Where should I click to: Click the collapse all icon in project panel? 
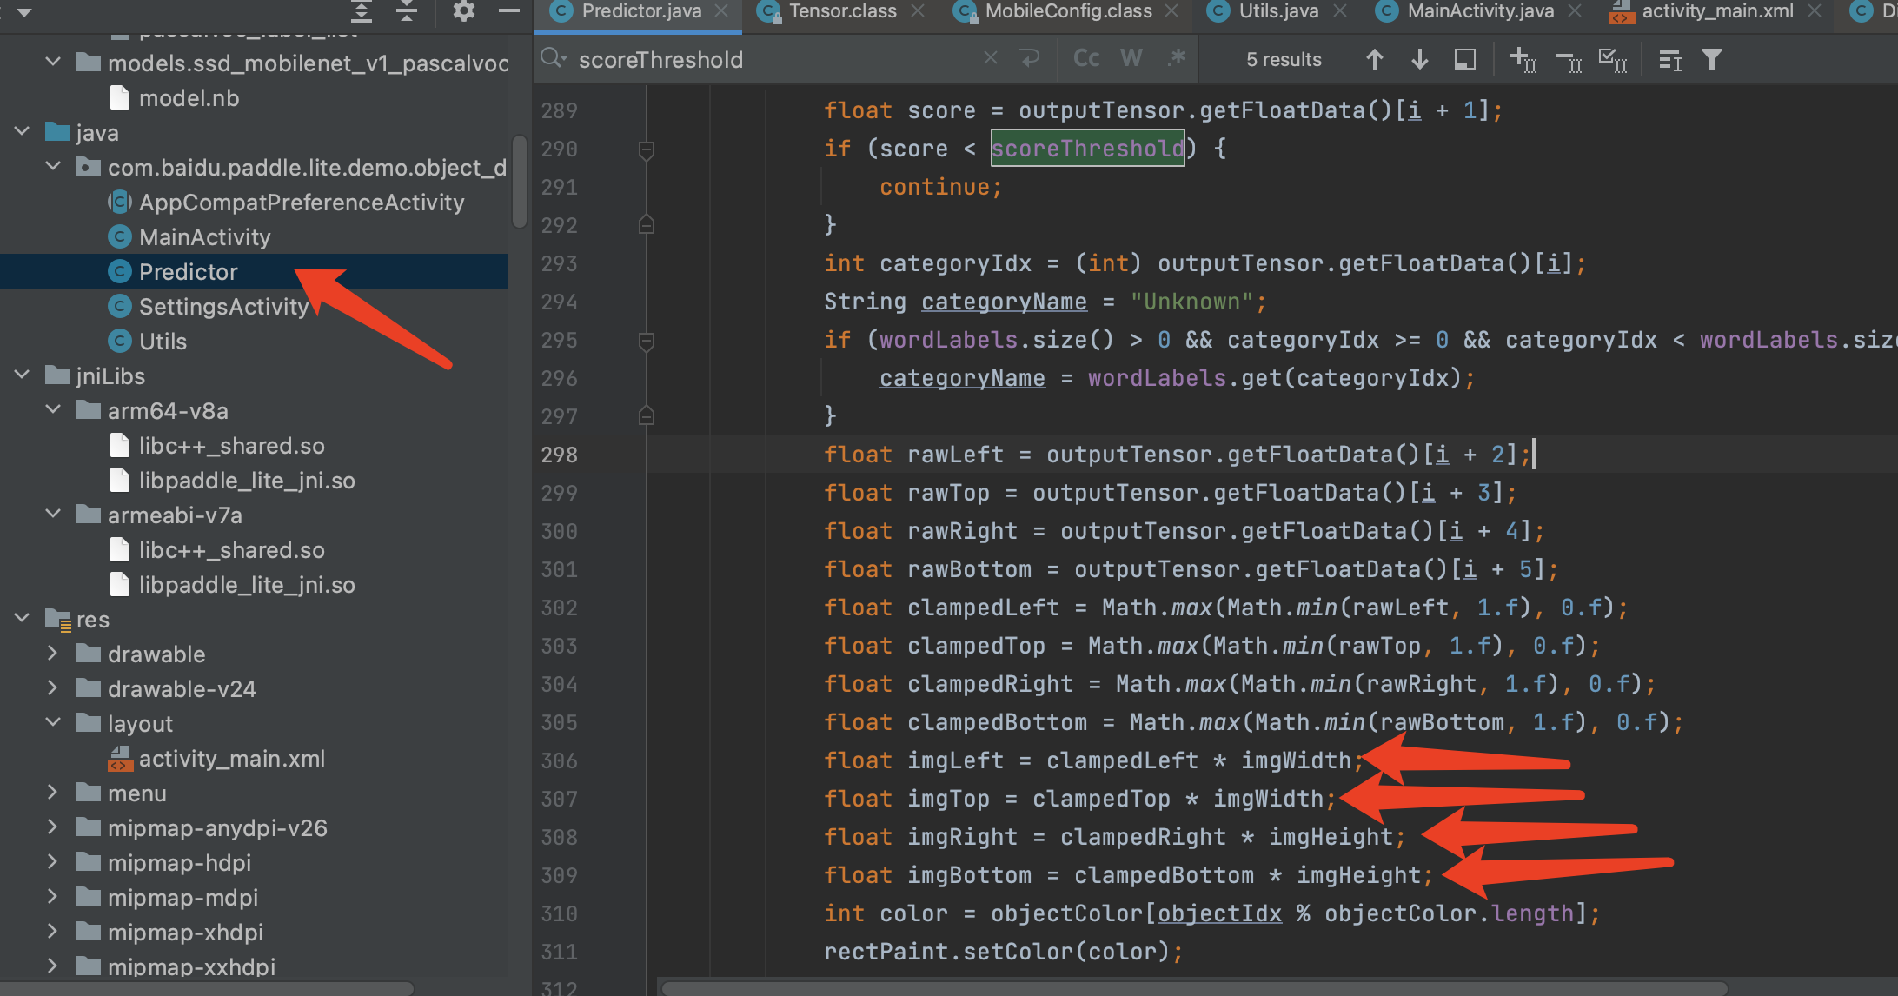click(x=407, y=11)
